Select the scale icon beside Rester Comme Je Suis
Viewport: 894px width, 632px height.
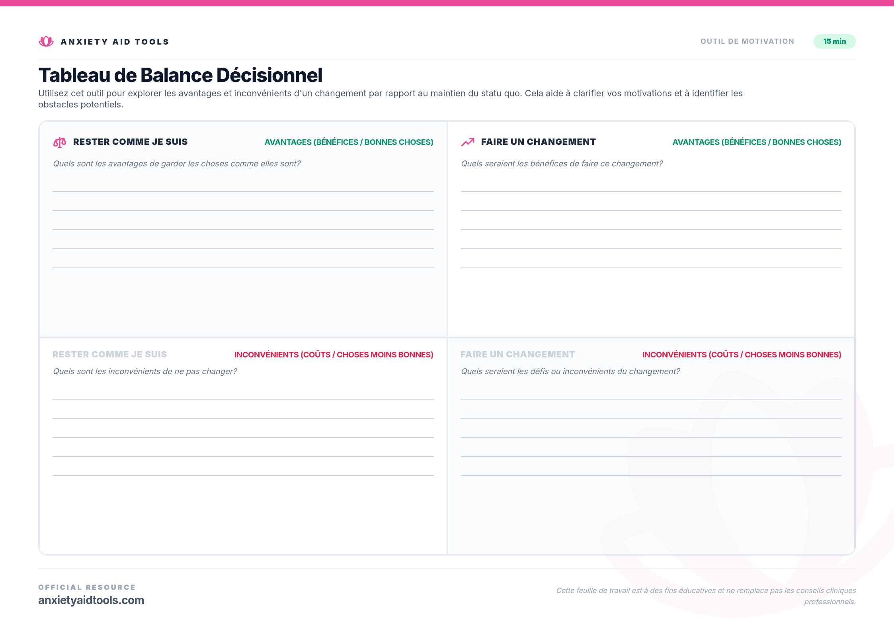(60, 142)
